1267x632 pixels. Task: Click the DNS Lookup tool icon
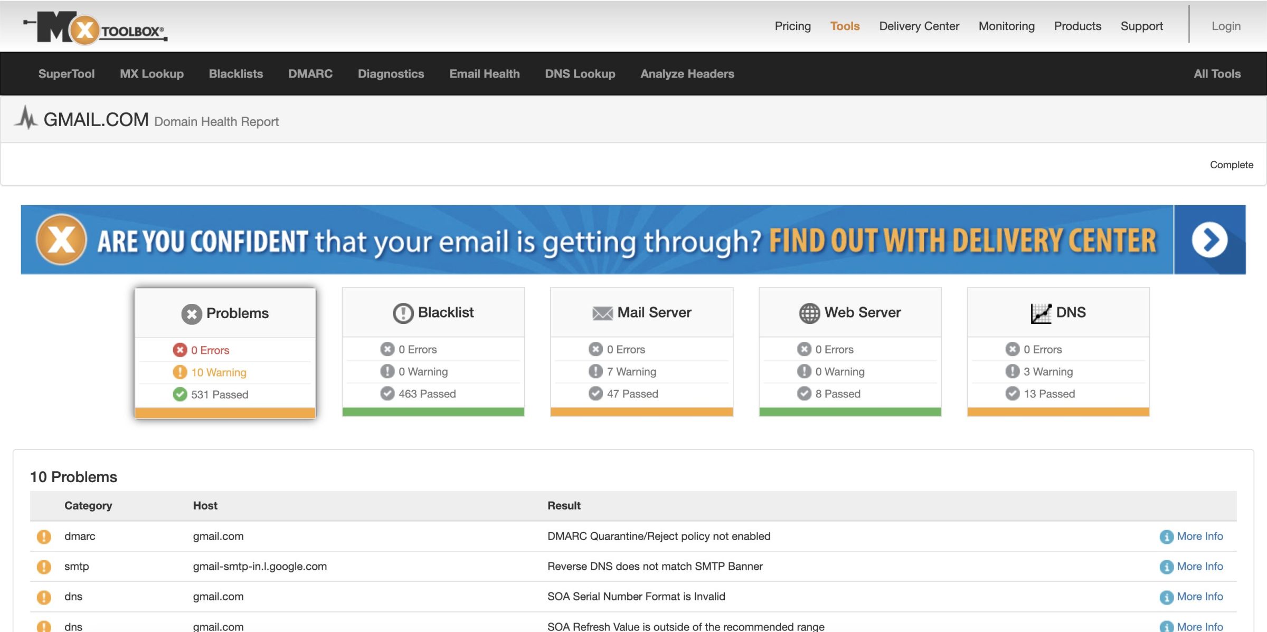(x=580, y=73)
